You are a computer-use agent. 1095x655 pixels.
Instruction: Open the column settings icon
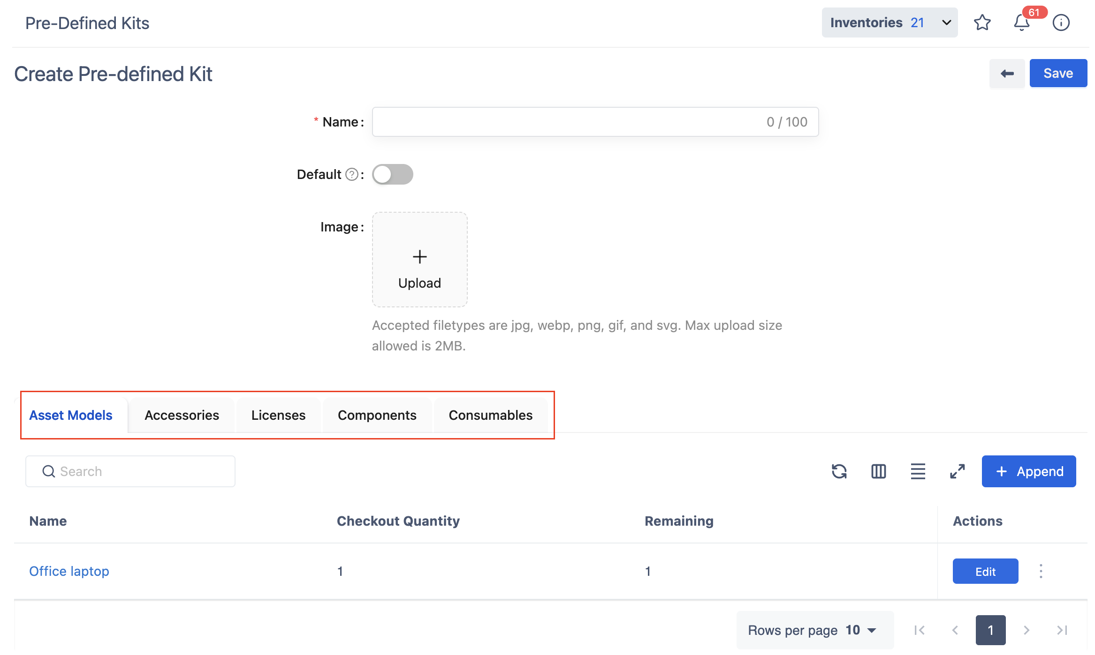tap(878, 471)
